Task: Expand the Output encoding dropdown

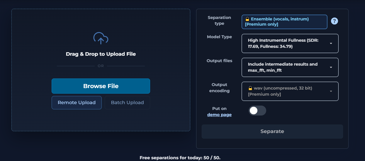Action: click(290, 91)
